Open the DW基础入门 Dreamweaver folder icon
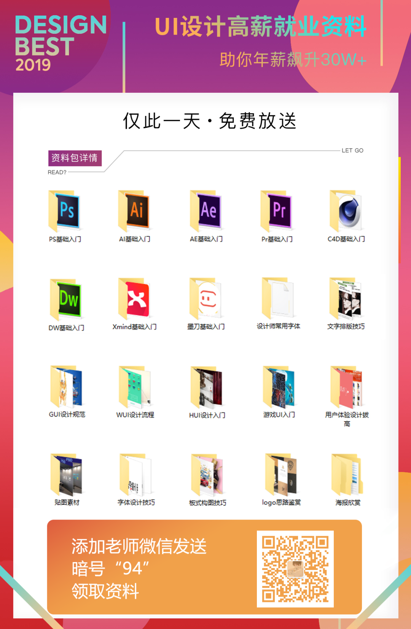 pos(65,299)
